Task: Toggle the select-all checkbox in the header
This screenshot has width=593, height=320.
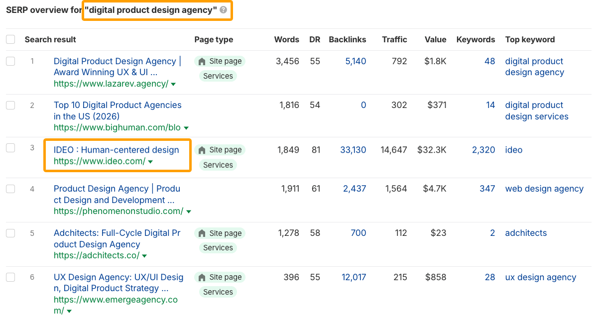Action: (10, 39)
